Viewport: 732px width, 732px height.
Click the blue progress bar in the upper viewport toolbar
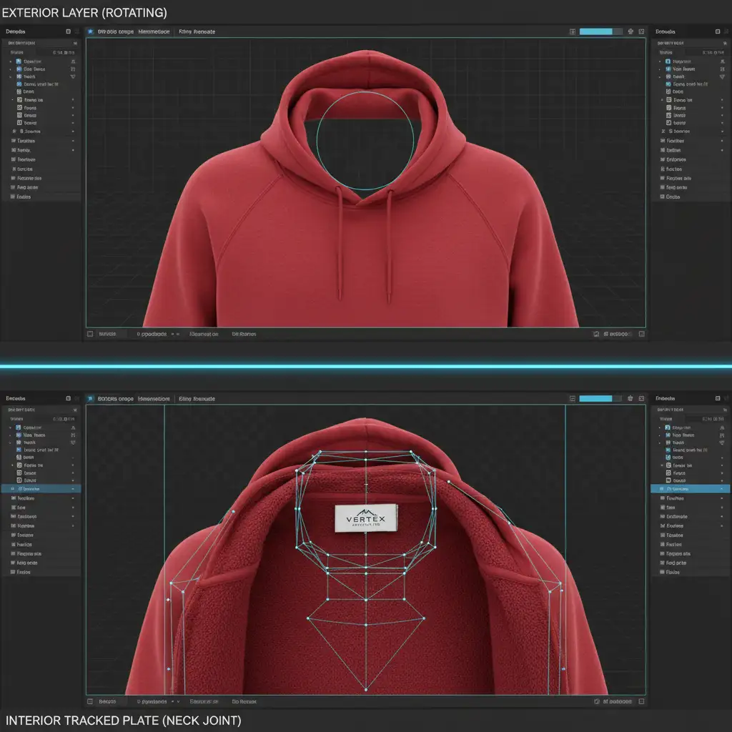[x=595, y=32]
